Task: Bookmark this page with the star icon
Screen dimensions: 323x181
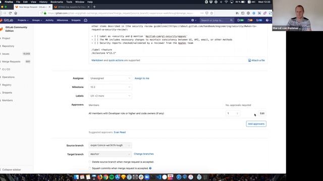Action: (x=211, y=13)
